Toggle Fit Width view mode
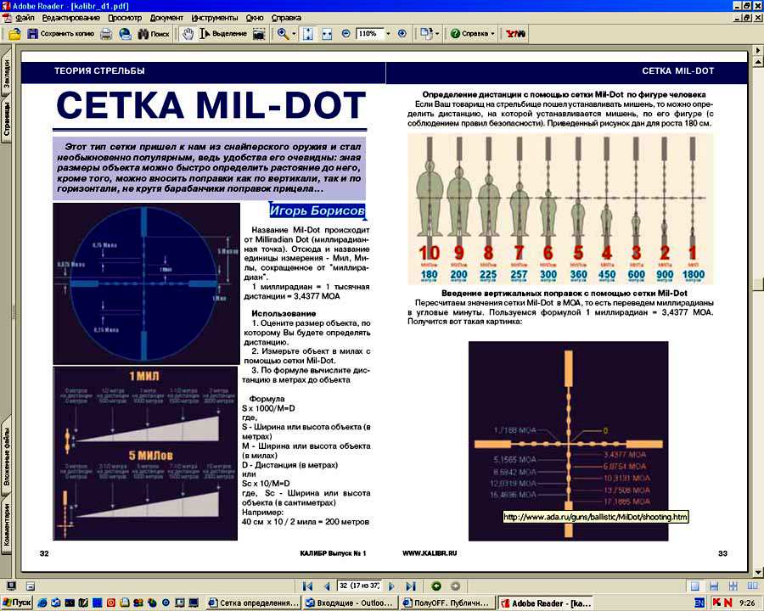764x611 pixels. (326, 34)
